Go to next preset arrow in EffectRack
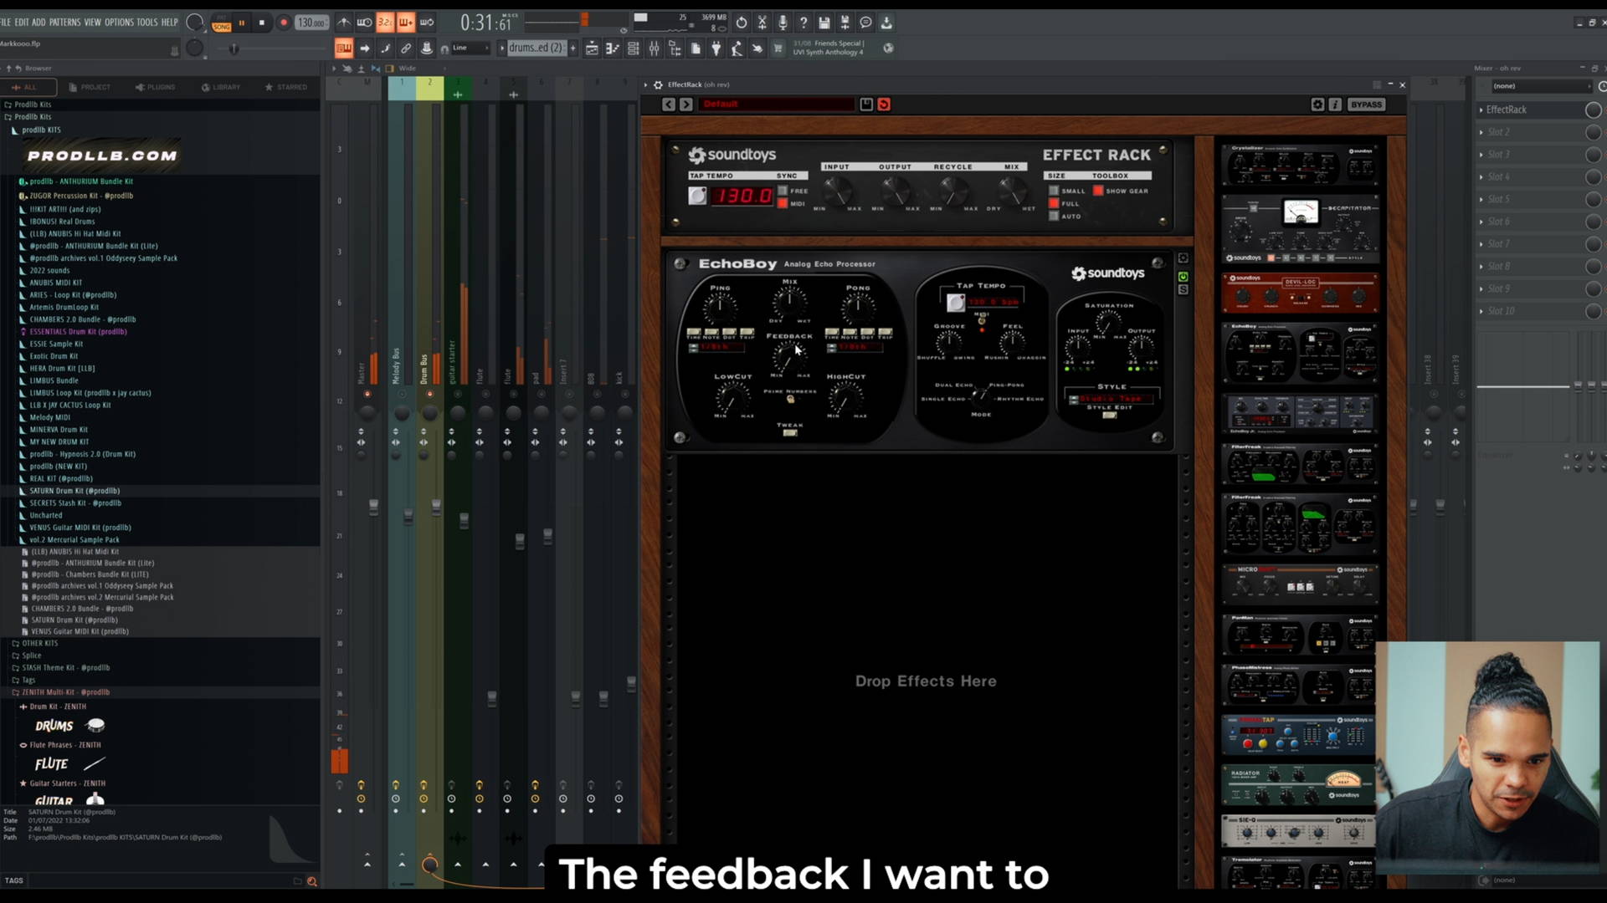The width and height of the screenshot is (1607, 903). [686, 105]
